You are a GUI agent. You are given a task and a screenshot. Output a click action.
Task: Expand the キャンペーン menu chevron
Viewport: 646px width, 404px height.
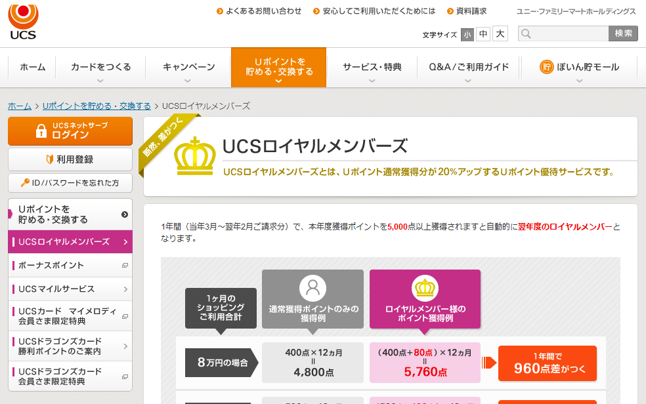click(x=188, y=81)
